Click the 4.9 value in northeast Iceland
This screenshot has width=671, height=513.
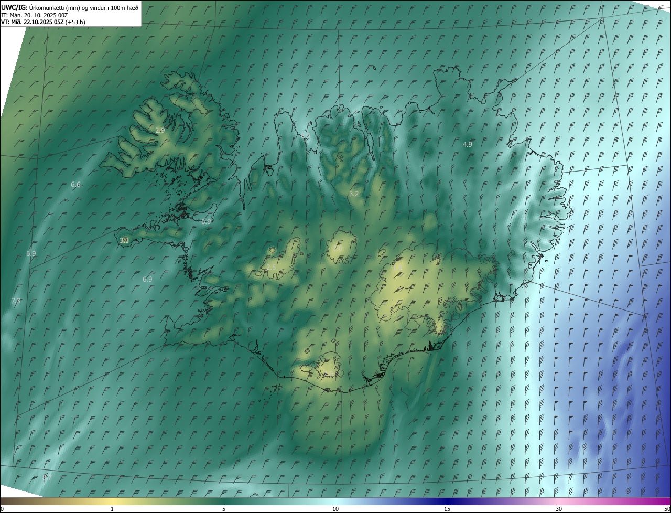pyautogui.click(x=468, y=144)
